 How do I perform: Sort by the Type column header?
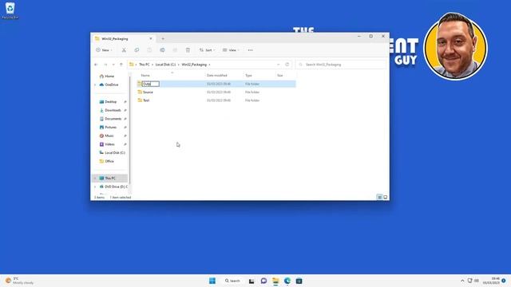coord(248,75)
